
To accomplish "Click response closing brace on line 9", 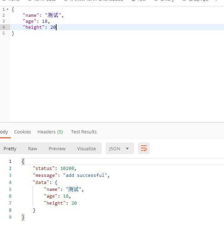I will [x=23, y=217].
